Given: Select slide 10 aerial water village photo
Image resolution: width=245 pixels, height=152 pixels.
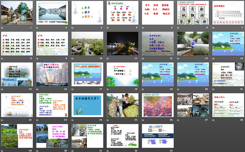Looking at the screenshot, I should click(87, 43).
